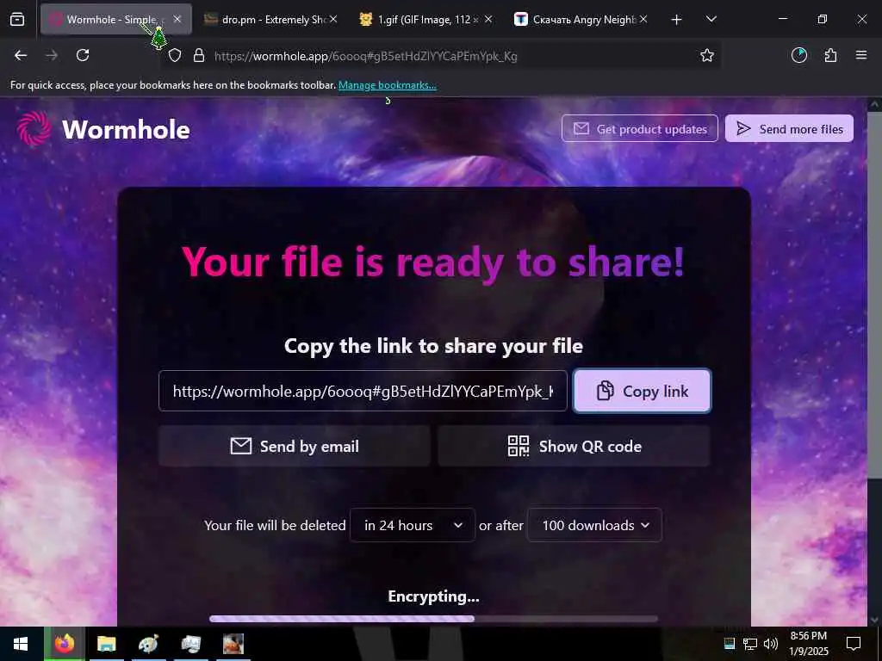Open the 100 downloads limit dropdown

[x=594, y=525]
